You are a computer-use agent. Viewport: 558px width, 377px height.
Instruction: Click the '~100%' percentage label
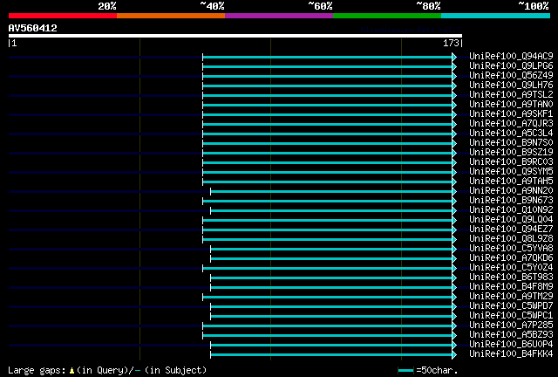click(534, 6)
